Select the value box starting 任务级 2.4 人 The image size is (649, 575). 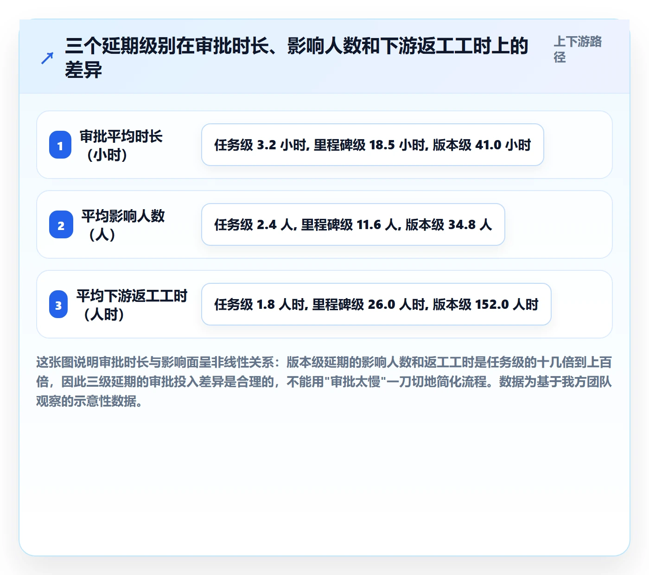[x=353, y=224]
